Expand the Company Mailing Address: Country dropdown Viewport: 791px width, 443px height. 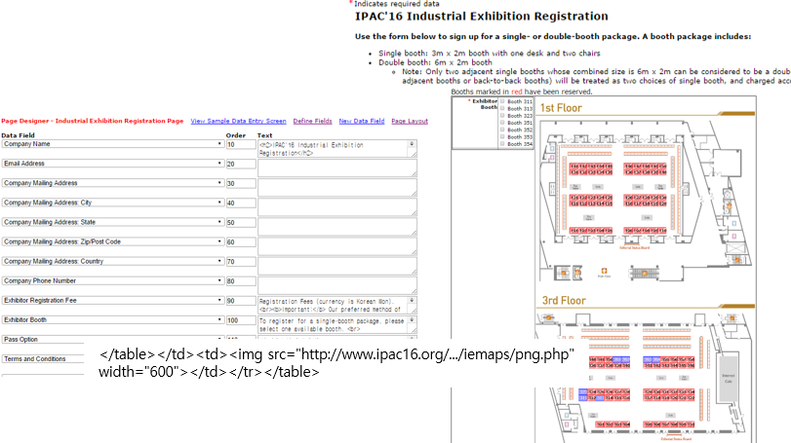pyautogui.click(x=112, y=262)
